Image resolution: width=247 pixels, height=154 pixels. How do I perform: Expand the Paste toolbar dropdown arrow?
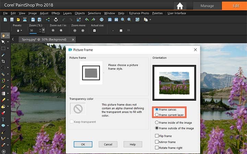(x=150, y=20)
